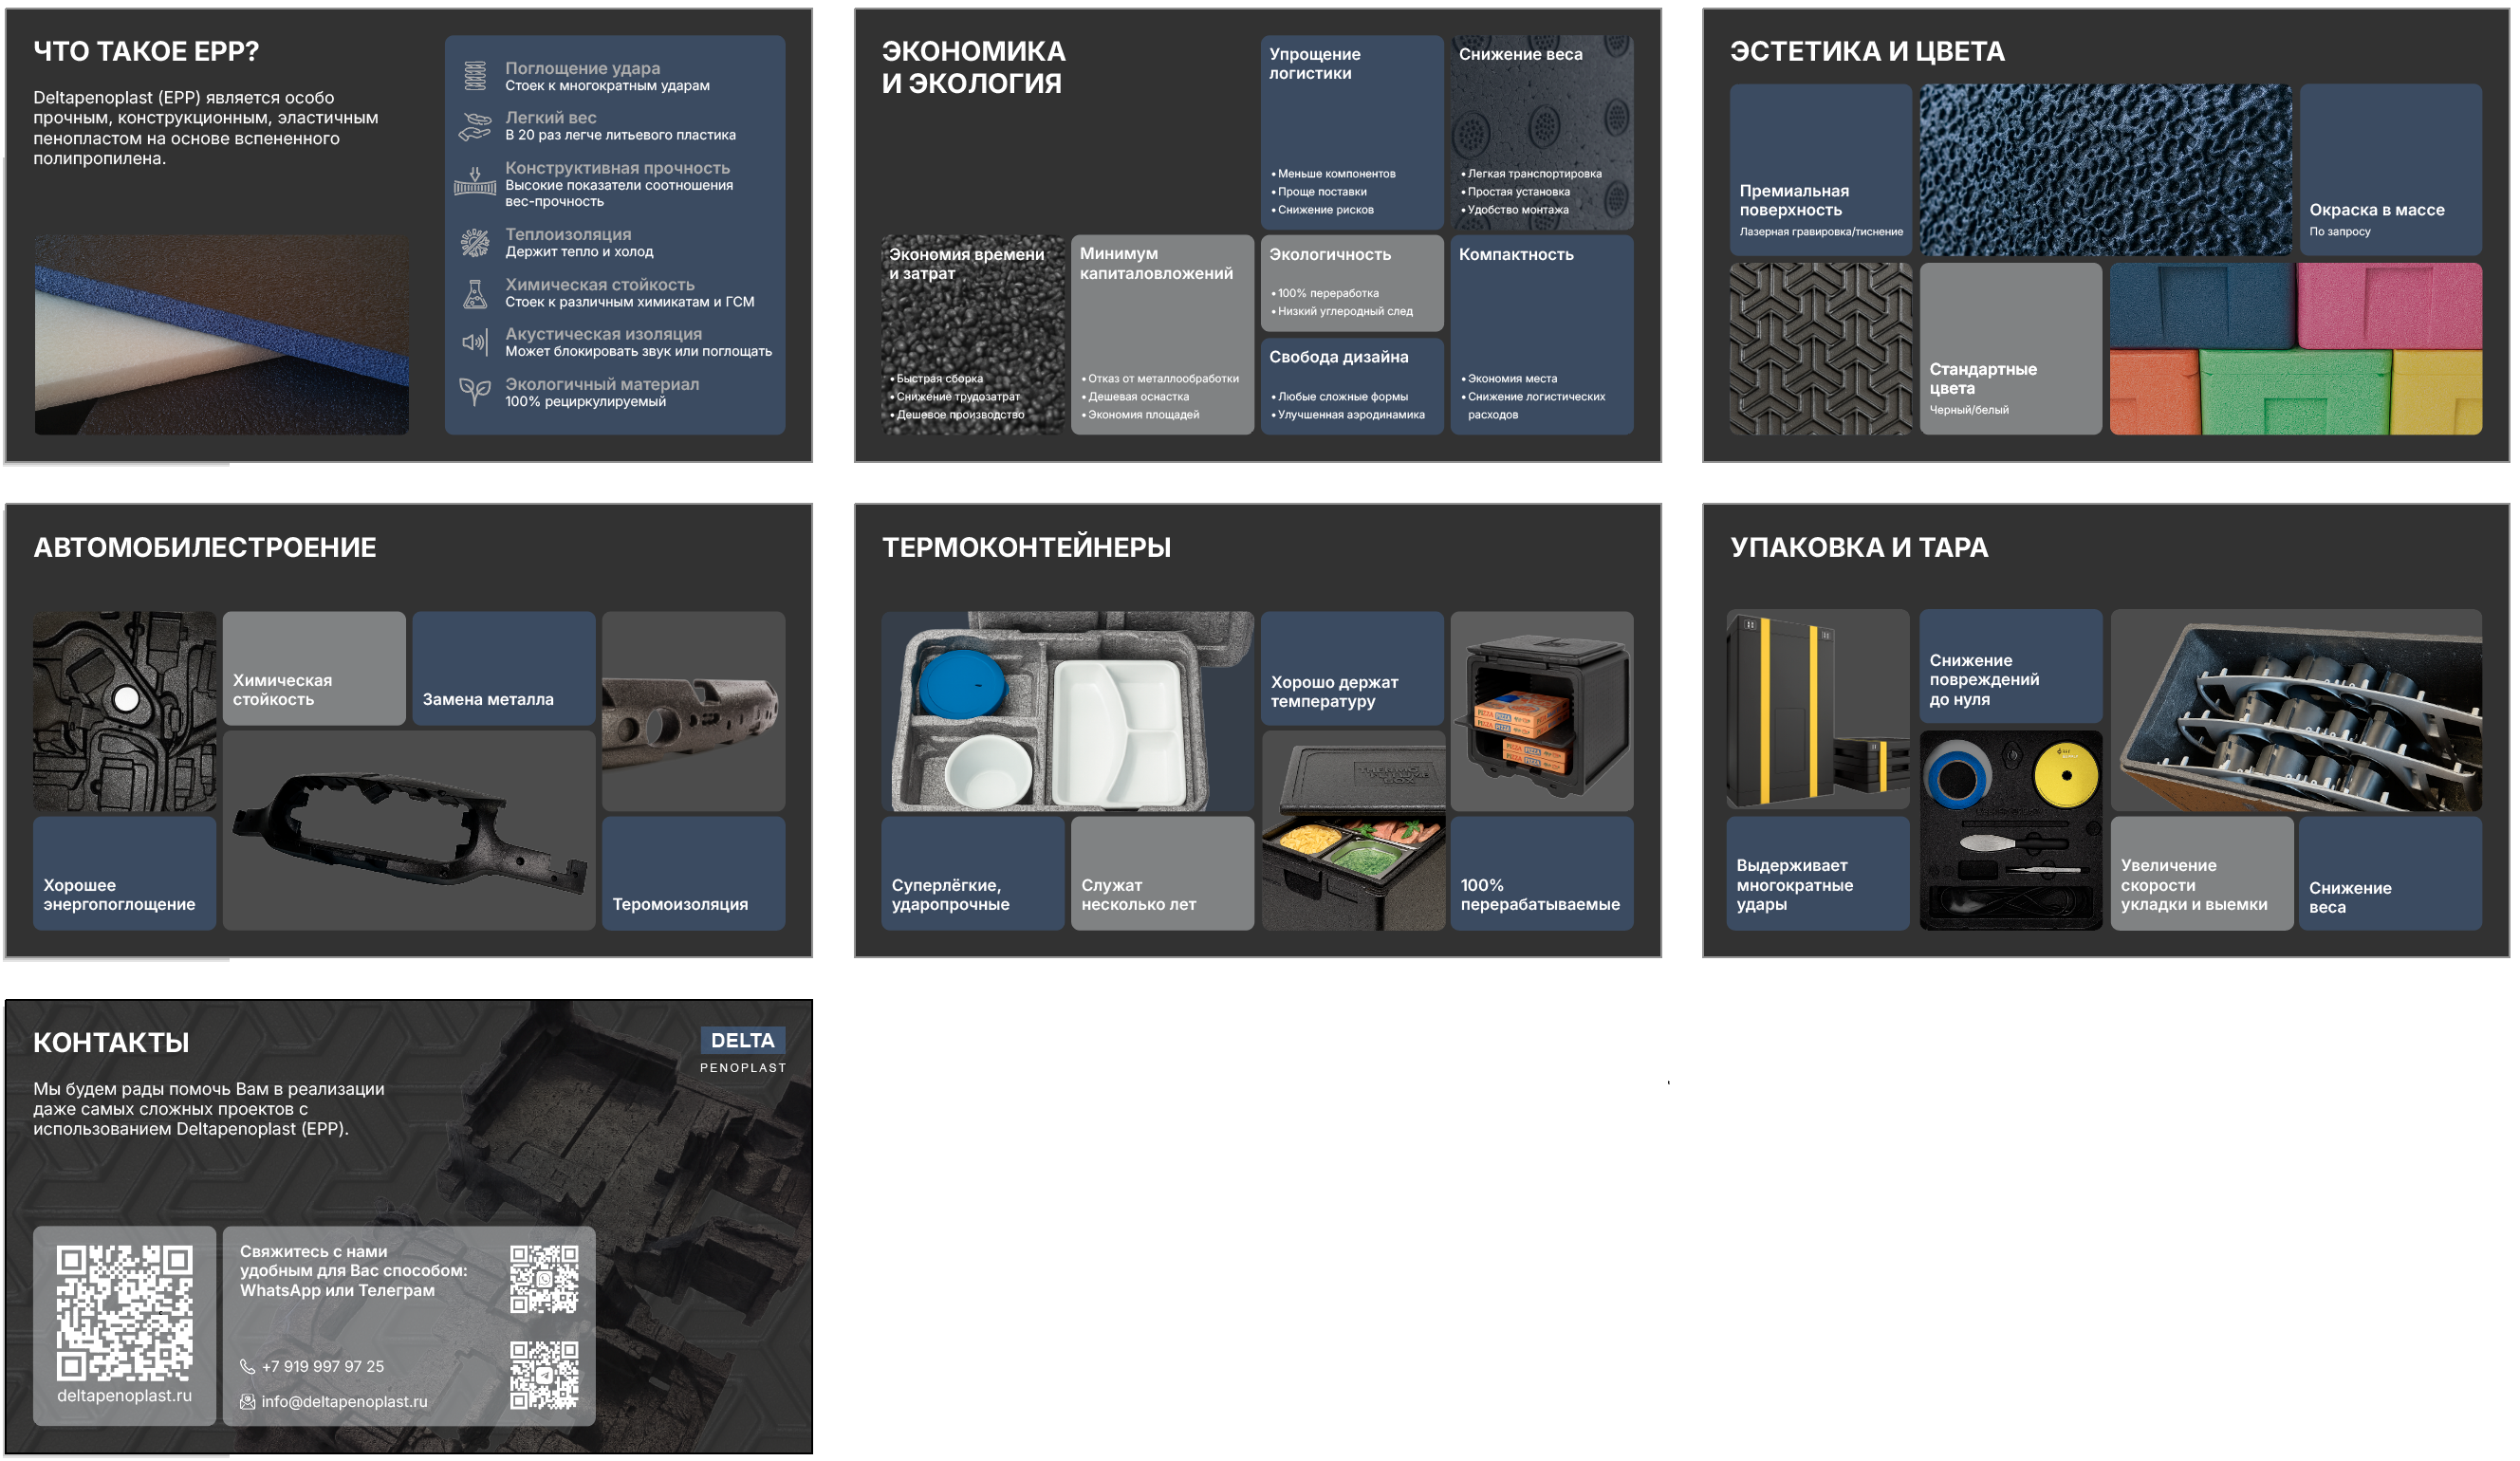Click the 'Снижение повреждений до нуля' tile
Viewport: 2520px width, 1461px height.
pyautogui.click(x=2010, y=666)
